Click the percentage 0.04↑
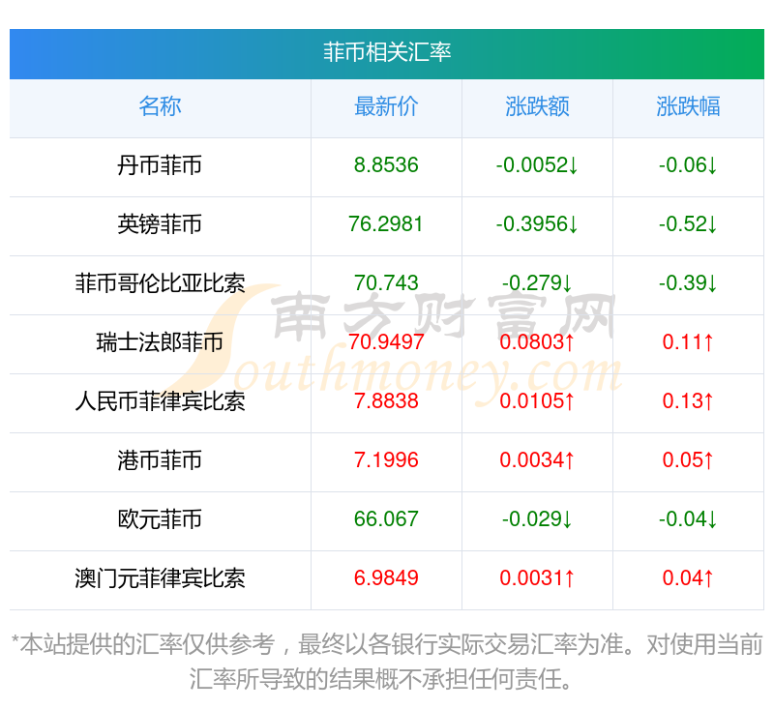 (688, 578)
